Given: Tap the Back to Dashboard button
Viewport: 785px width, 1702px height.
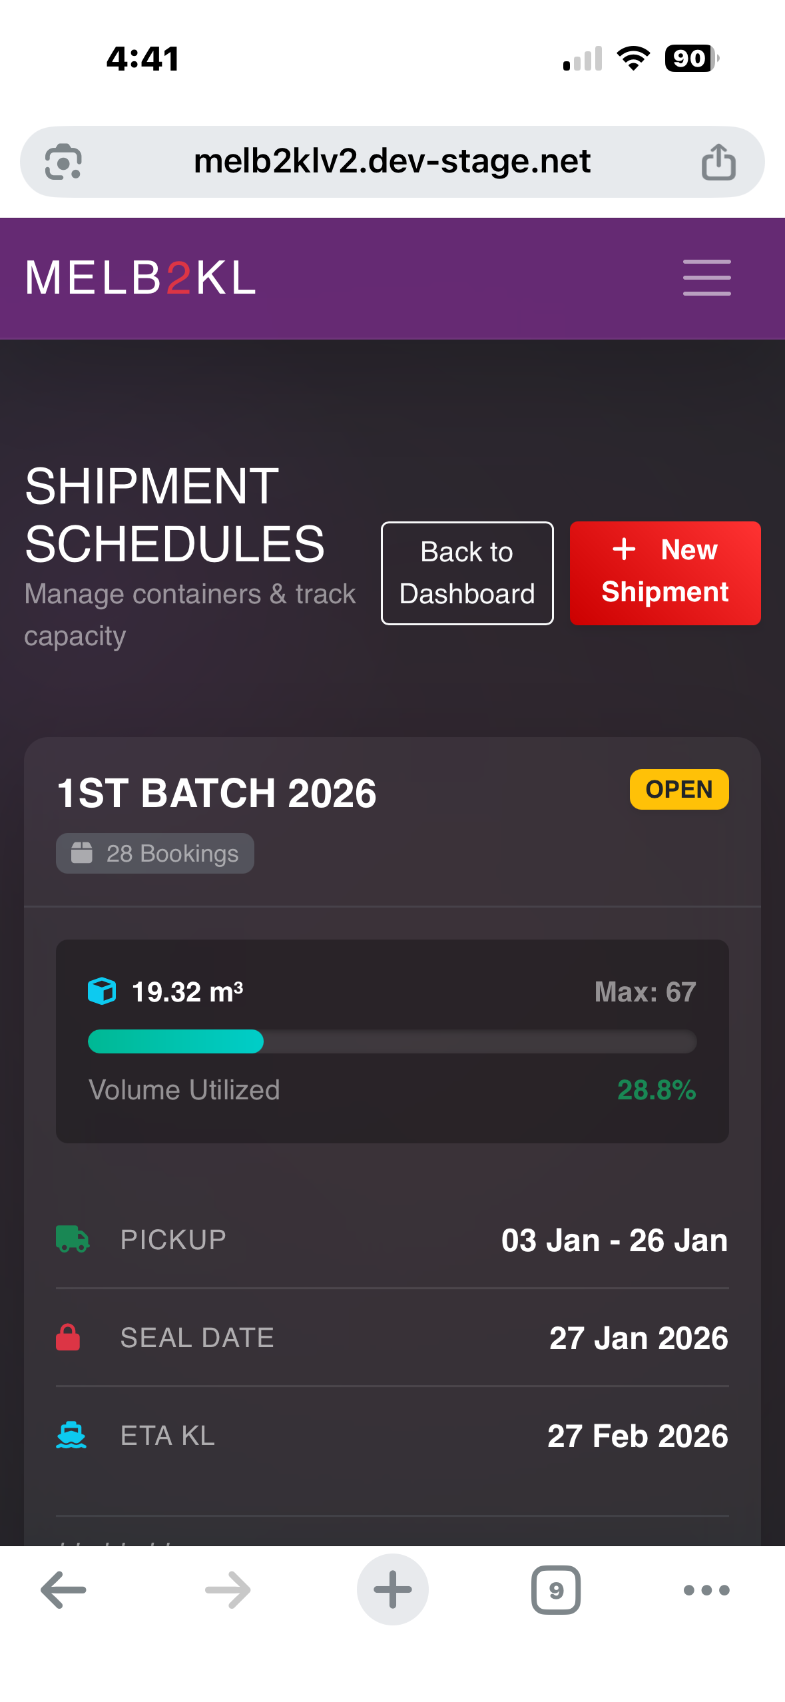Looking at the screenshot, I should (x=467, y=573).
